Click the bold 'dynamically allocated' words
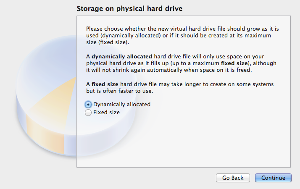 tap(122, 57)
